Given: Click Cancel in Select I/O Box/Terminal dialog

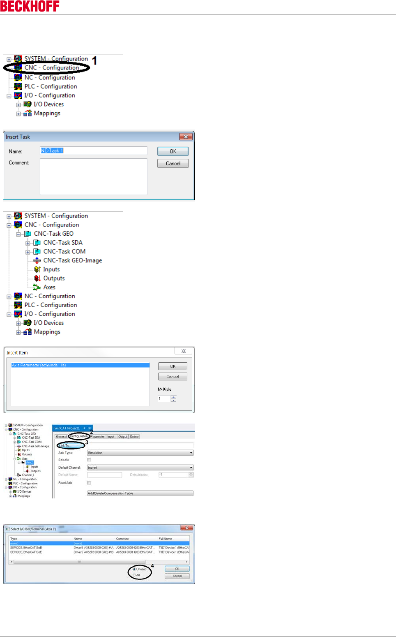Looking at the screenshot, I should click(177, 576).
